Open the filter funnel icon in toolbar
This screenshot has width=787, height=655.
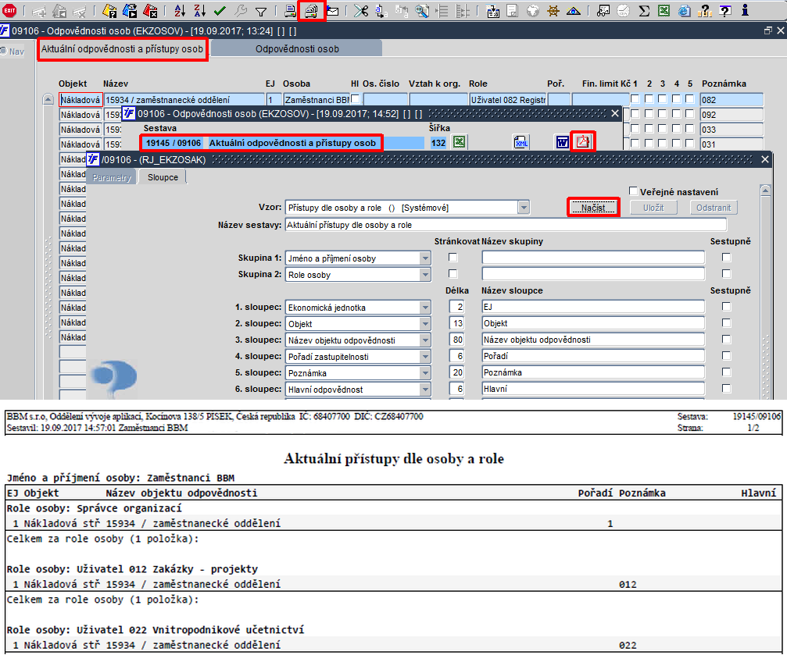[261, 11]
